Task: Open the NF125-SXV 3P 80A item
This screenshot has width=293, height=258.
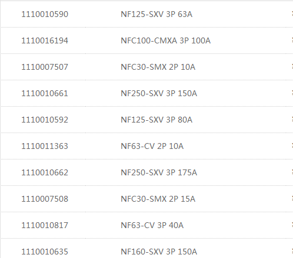Action: 157,120
